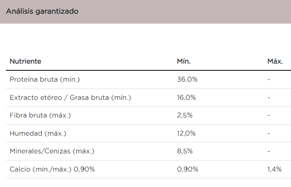This screenshot has height=187, width=291.
Task: Click the 12,0% moisture value
Action: click(x=186, y=133)
